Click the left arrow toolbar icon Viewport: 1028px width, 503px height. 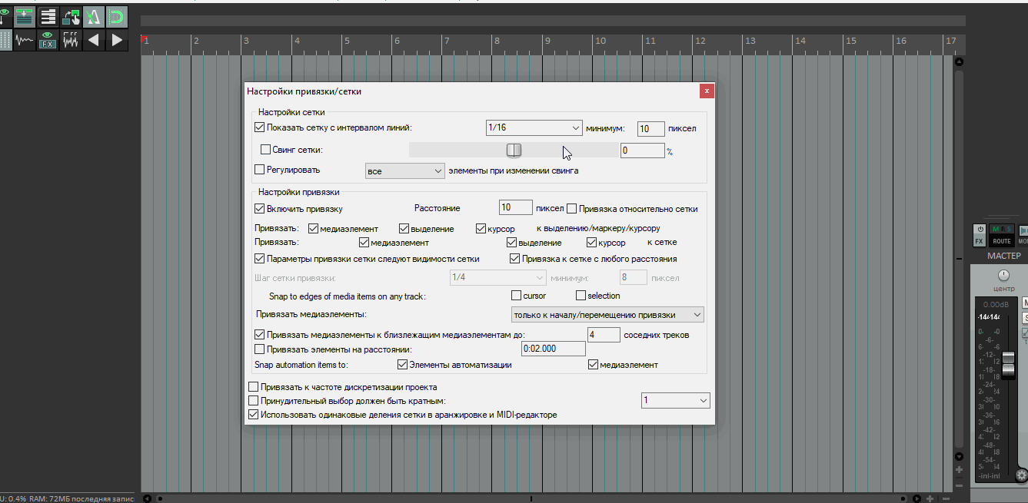click(x=94, y=40)
